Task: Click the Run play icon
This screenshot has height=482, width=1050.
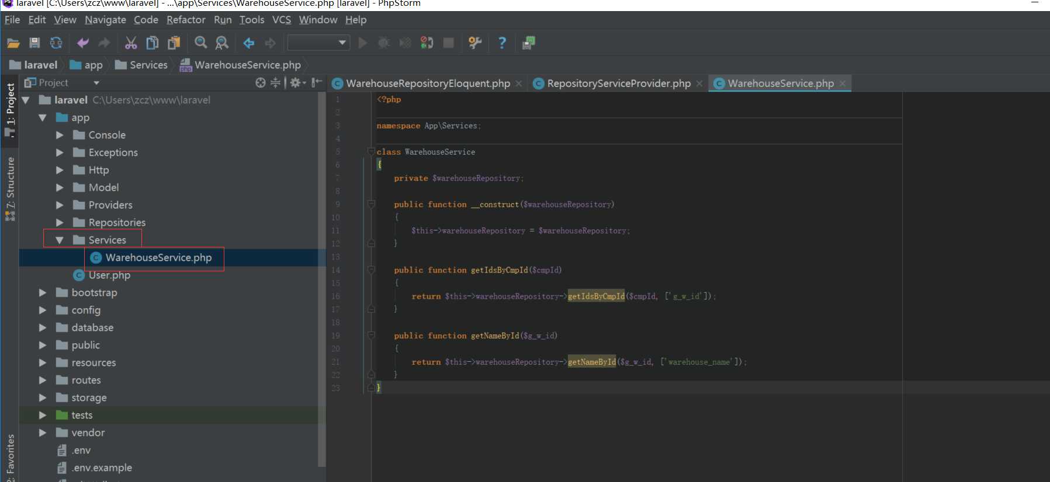Action: pos(363,43)
